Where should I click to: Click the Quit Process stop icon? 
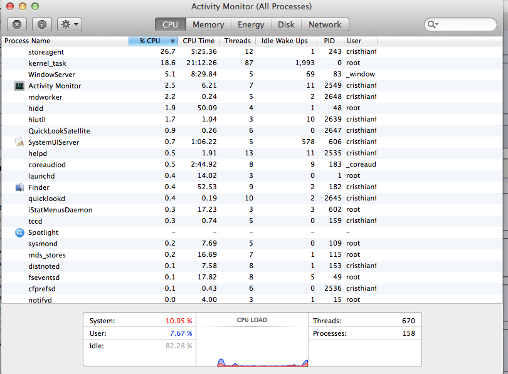pos(17,24)
